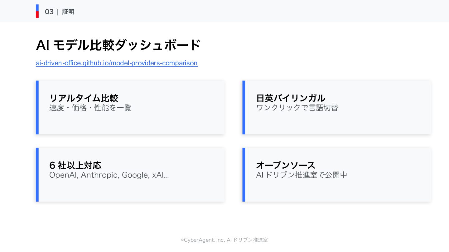The width and height of the screenshot is (449, 252).
Task: Select the 6 社以上対応 card heading
Action: coord(75,165)
